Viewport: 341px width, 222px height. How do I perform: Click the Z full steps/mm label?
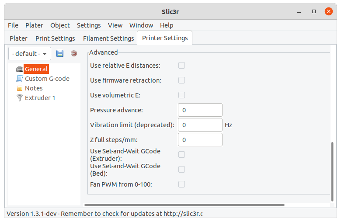tap(114, 139)
